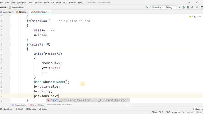This screenshot has width=203, height=114.
Task: Click on the comment '// if size is odd'
Action: (x=74, y=21)
